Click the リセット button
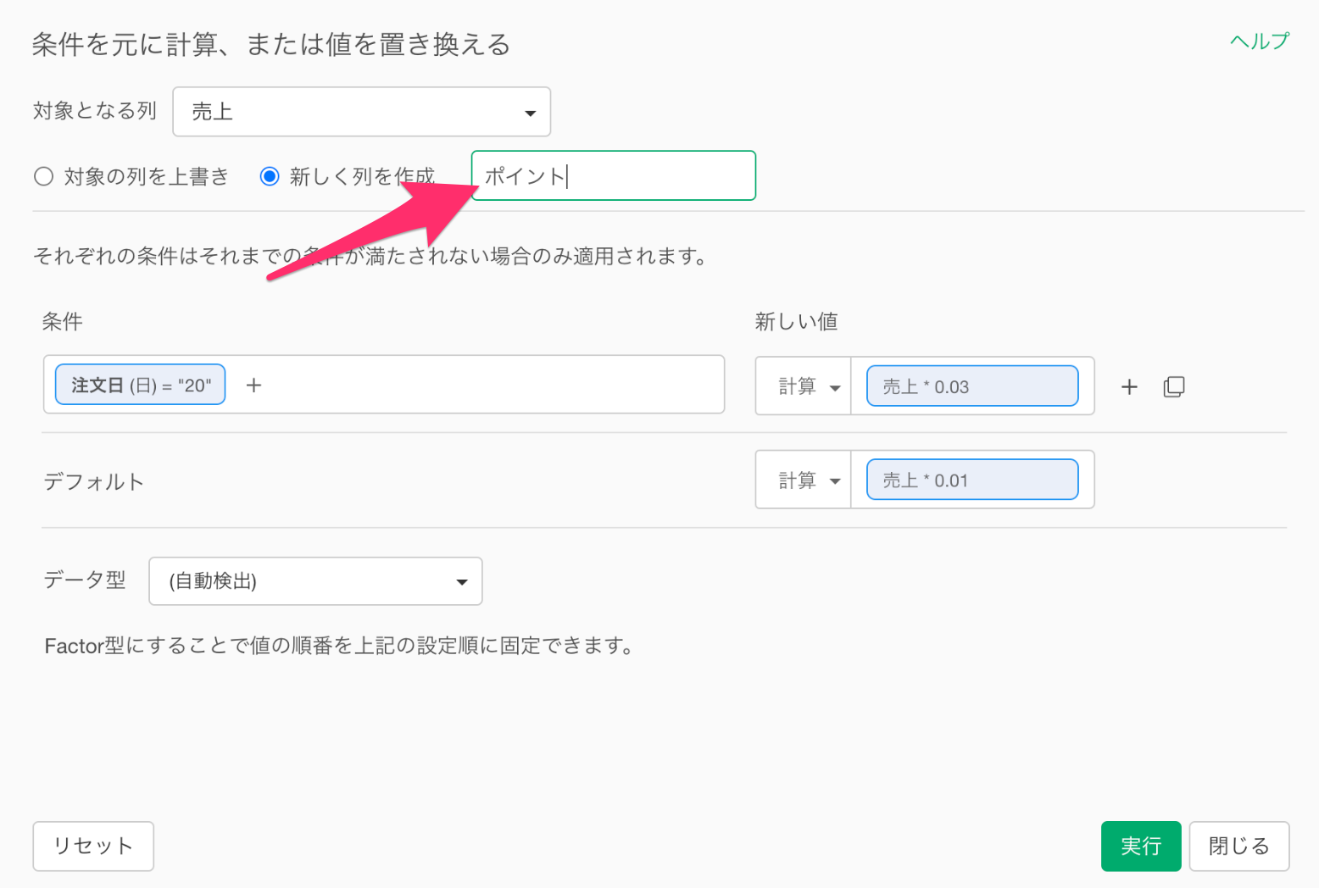The height and width of the screenshot is (888, 1319). (x=93, y=846)
